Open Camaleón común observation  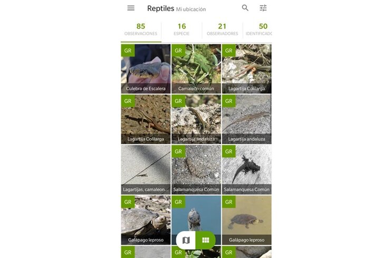coord(196,69)
